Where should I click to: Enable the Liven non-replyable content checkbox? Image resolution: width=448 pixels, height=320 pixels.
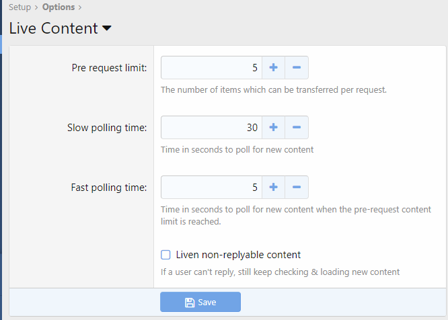click(165, 255)
